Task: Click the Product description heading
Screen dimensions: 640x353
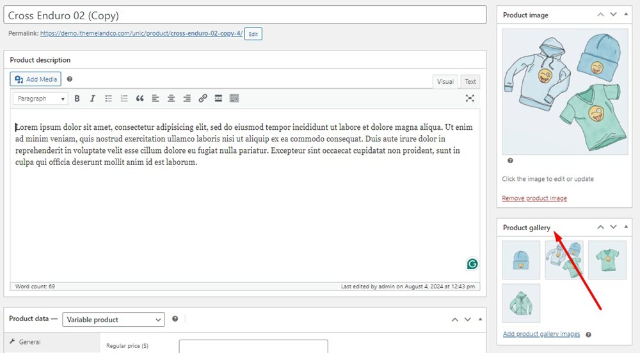Action: [40, 60]
